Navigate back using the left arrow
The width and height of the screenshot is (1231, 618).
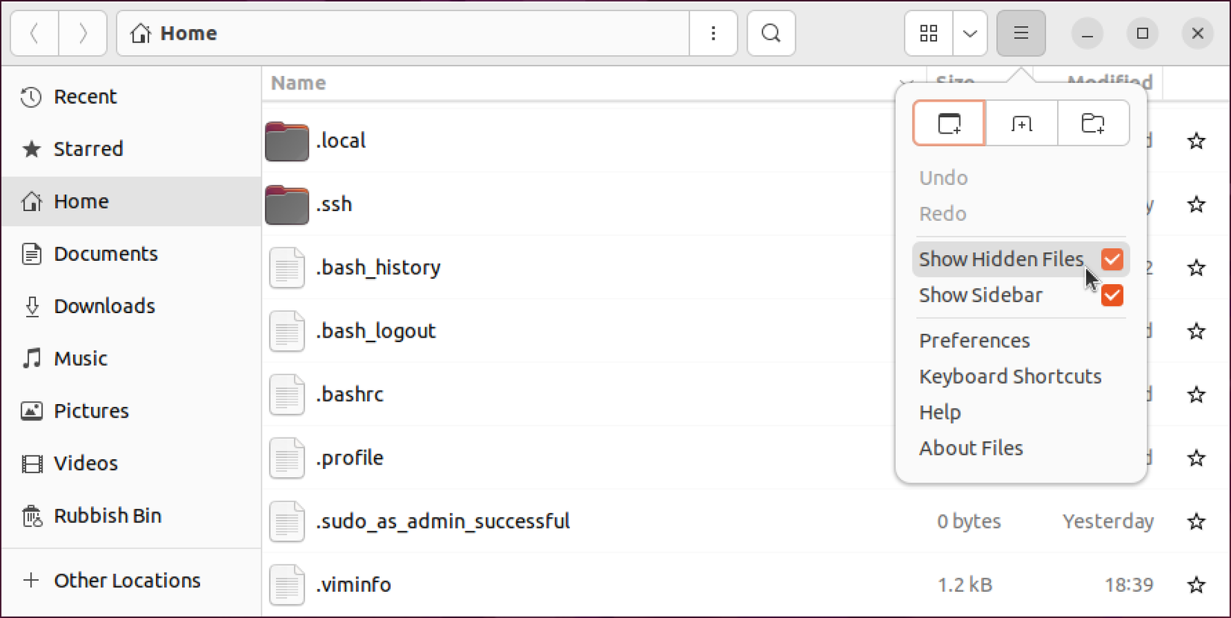pyautogui.click(x=34, y=33)
